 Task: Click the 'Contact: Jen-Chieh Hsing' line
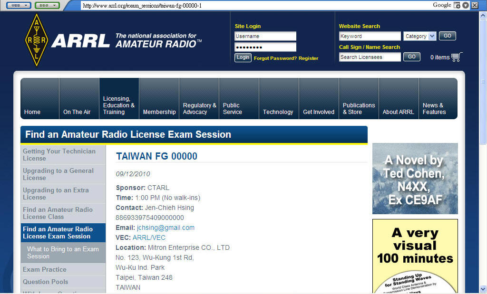point(155,208)
